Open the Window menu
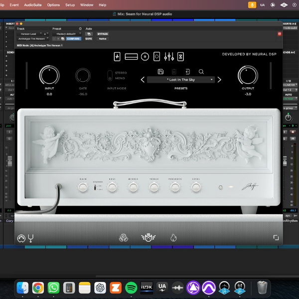 87,5
